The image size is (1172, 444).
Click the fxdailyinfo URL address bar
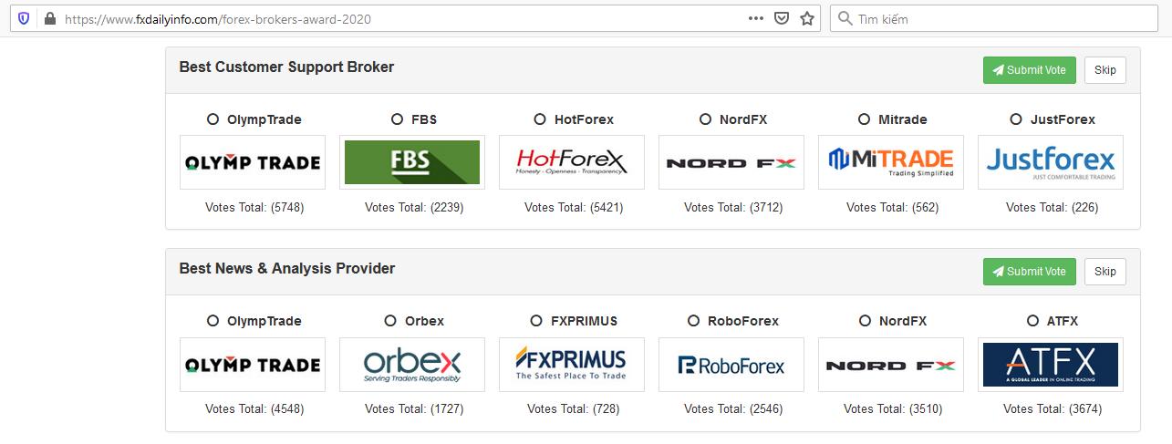pyautogui.click(x=401, y=18)
